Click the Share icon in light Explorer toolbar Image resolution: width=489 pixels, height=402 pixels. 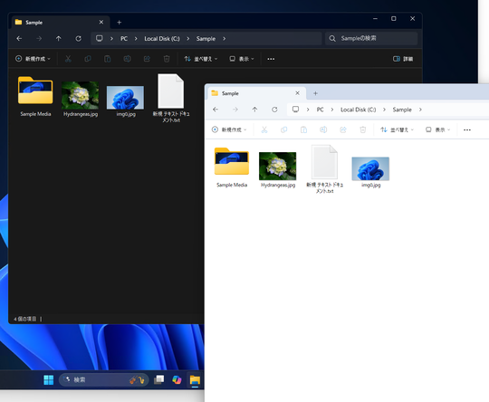(x=343, y=129)
